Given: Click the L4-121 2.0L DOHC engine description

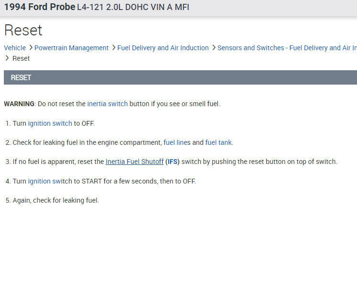Looking at the screenshot, I should click(x=133, y=8).
